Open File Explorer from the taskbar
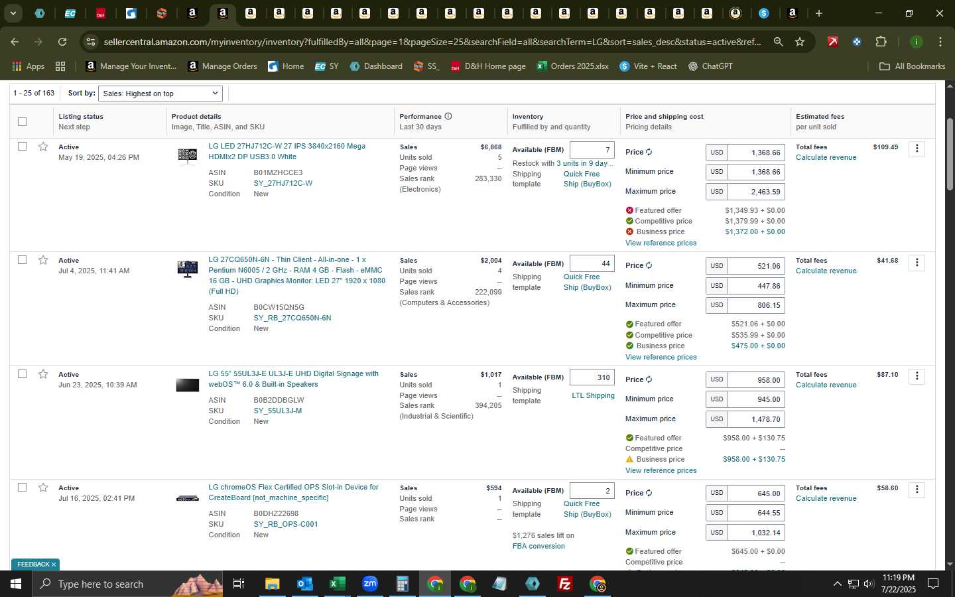Viewport: 955px width, 597px height. coord(273,584)
